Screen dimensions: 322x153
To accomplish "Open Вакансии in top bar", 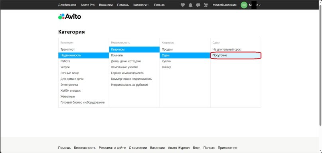I will [106, 5].
